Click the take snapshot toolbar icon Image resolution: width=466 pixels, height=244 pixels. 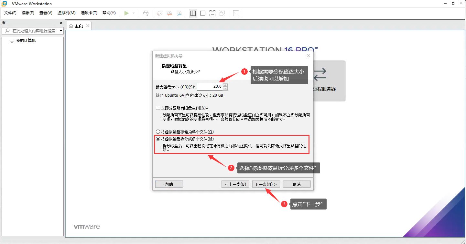click(159, 13)
